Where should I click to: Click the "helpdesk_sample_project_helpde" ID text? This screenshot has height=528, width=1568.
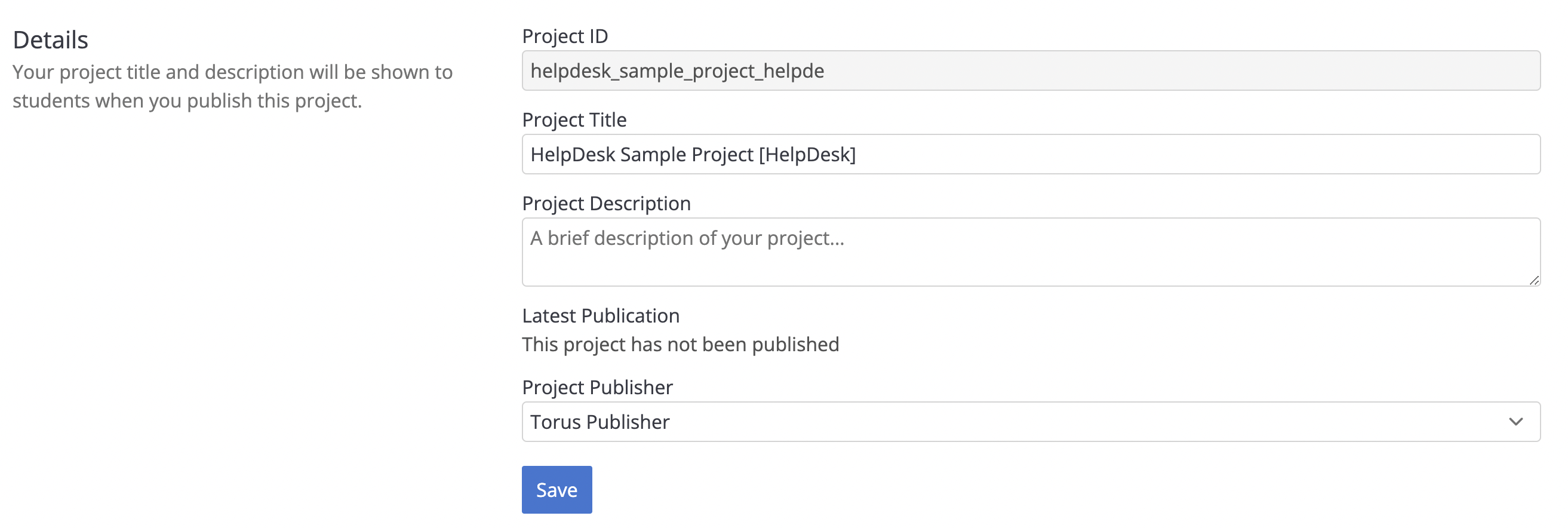677,71
